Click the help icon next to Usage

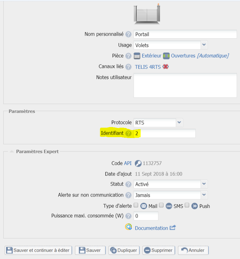[x=128, y=45]
